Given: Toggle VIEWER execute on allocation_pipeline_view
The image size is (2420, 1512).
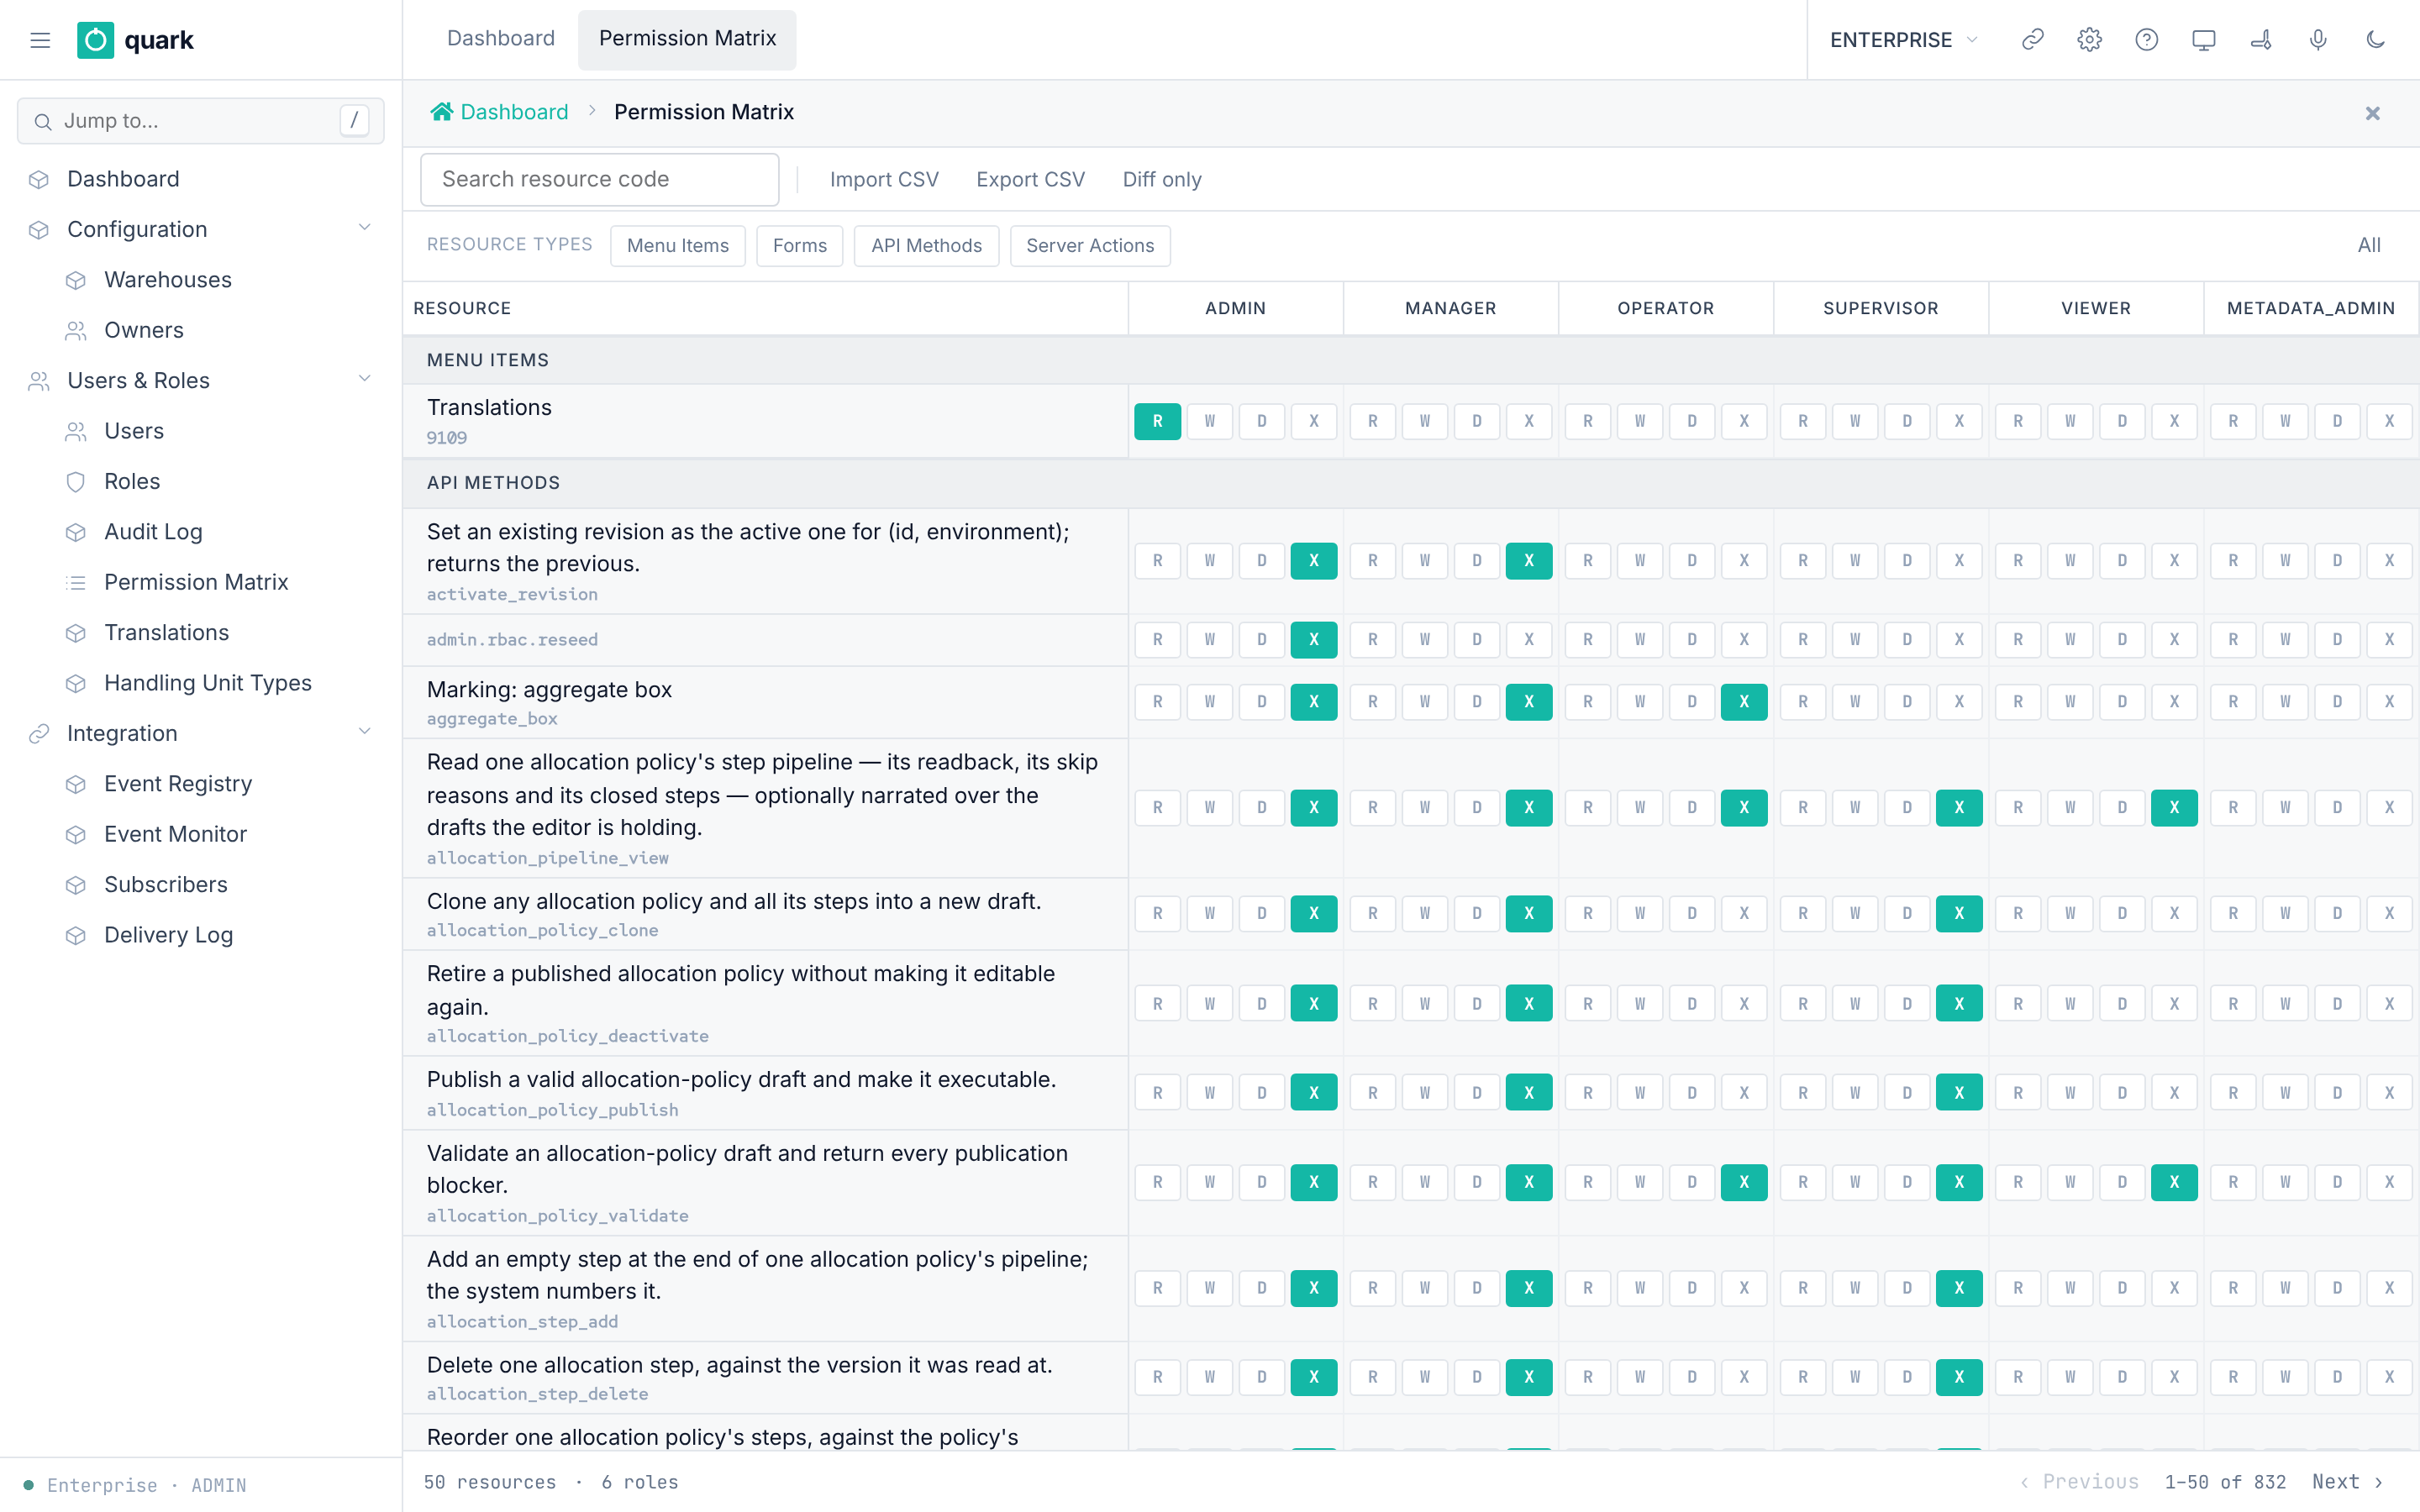Looking at the screenshot, I should pos(2173,808).
